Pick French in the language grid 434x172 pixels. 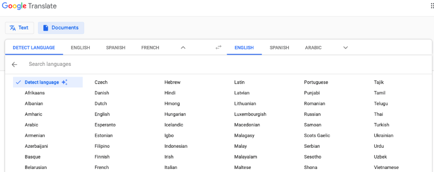tap(102, 168)
